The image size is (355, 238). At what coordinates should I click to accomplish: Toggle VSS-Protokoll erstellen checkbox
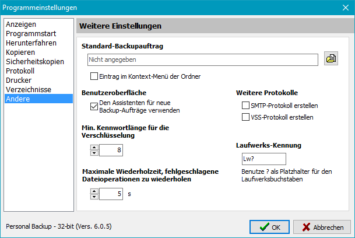point(245,117)
